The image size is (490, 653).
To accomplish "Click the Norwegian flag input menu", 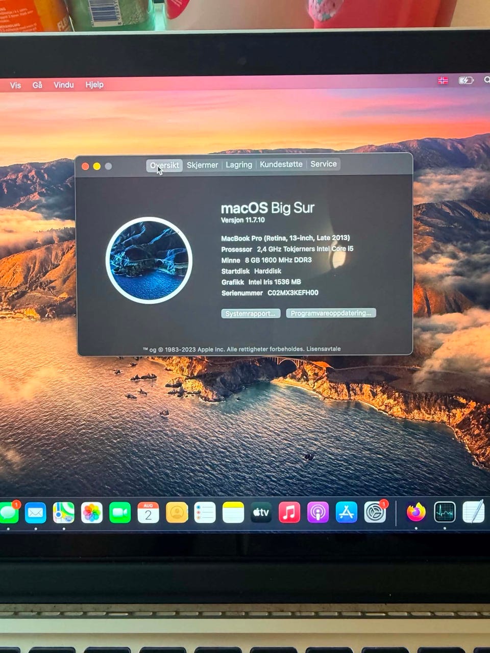I will pos(443,80).
